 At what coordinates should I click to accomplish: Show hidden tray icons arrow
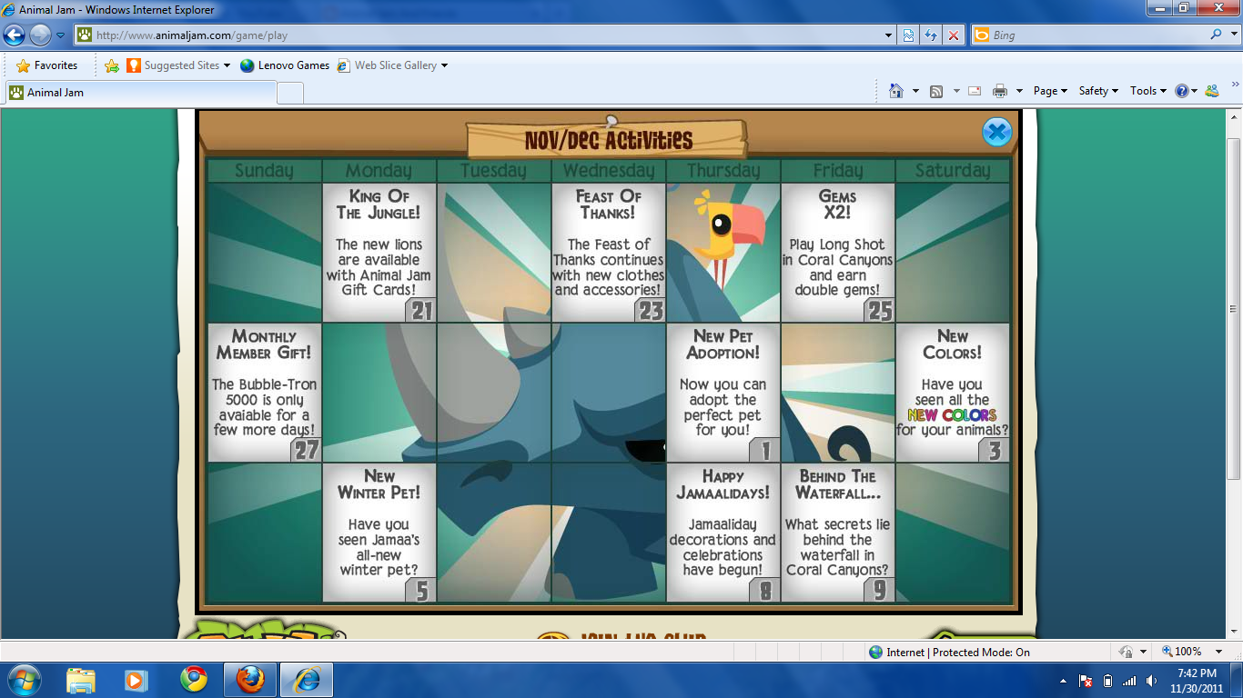pos(1064,681)
